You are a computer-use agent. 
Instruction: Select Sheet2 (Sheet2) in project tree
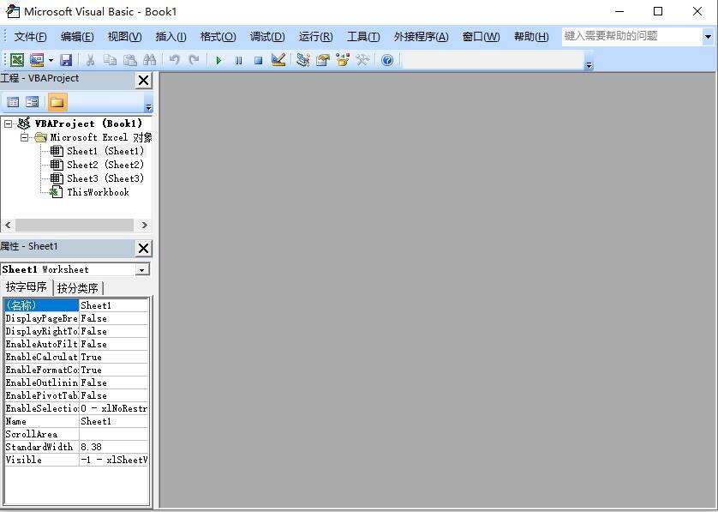105,165
